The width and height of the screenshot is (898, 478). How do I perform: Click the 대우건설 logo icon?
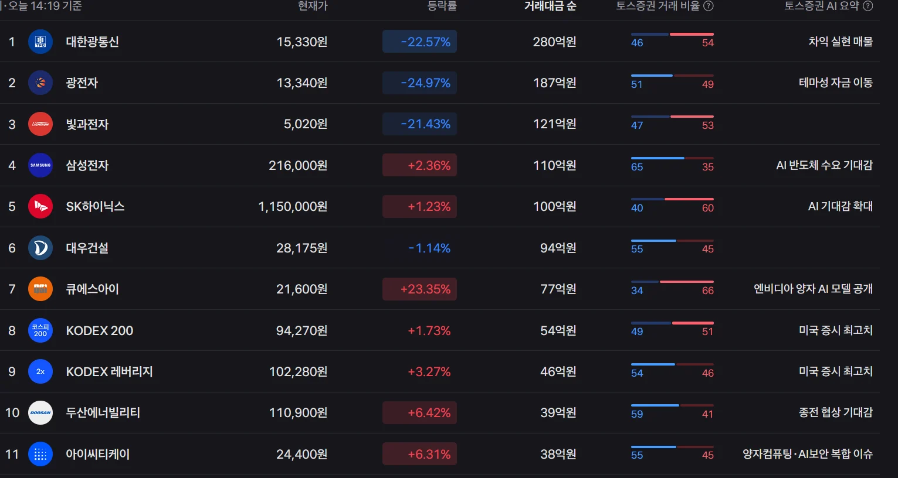tap(40, 248)
